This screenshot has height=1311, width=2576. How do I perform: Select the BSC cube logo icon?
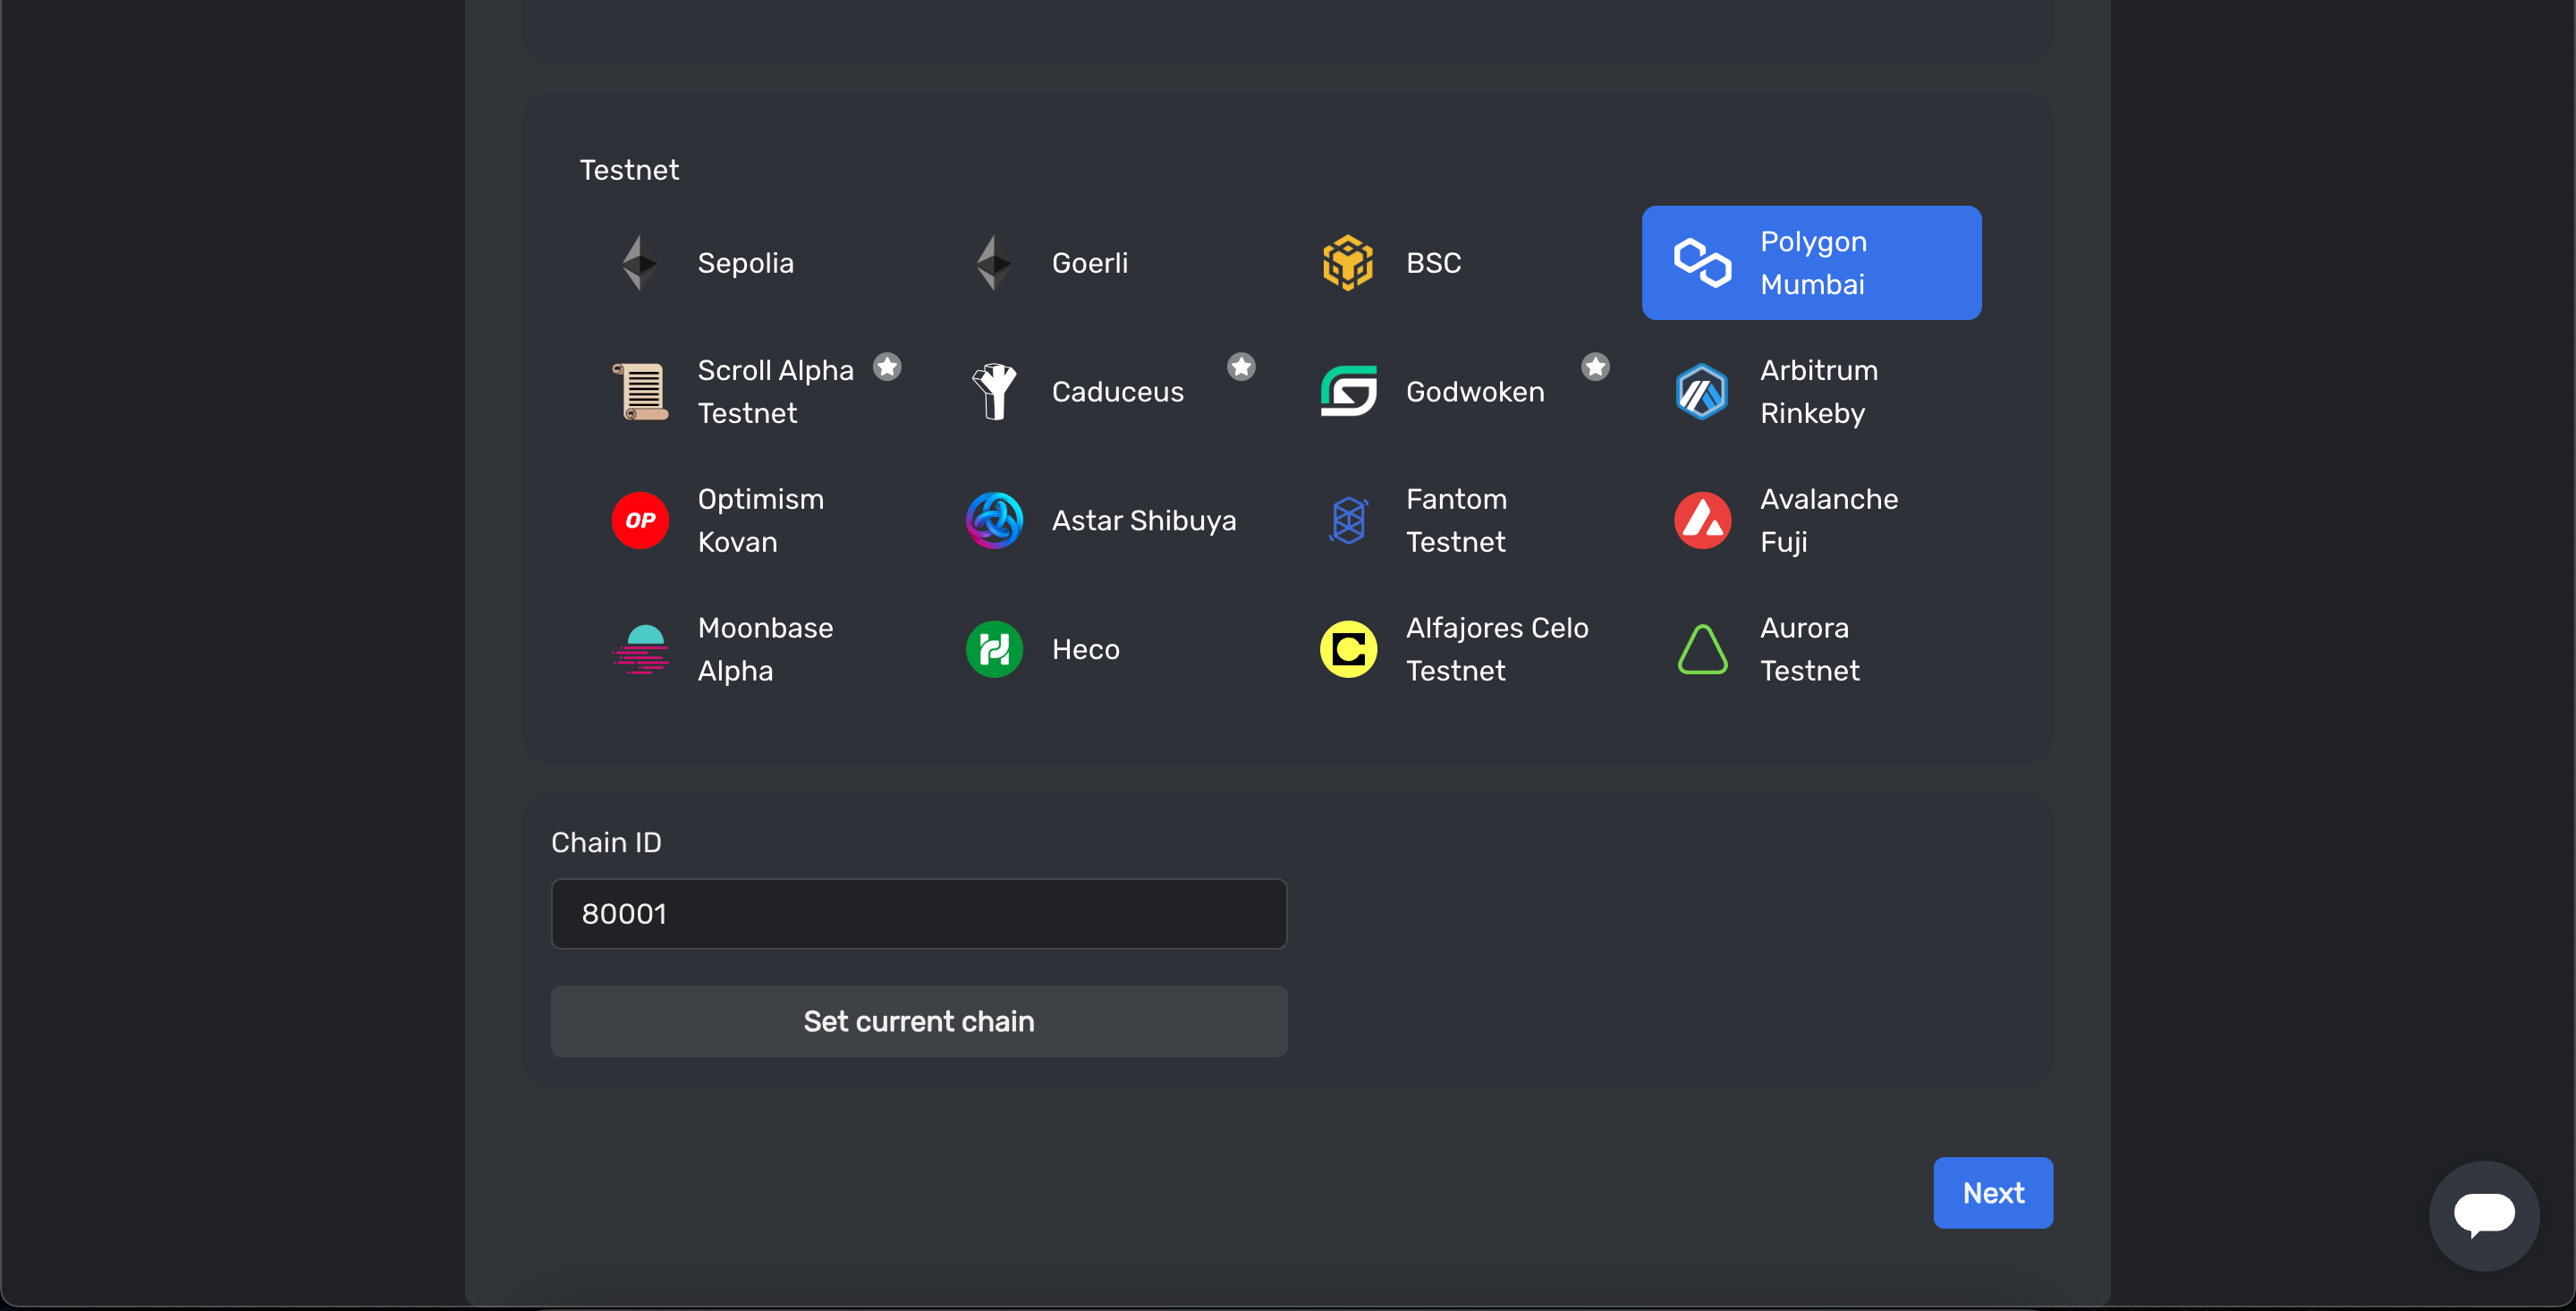click(1347, 263)
